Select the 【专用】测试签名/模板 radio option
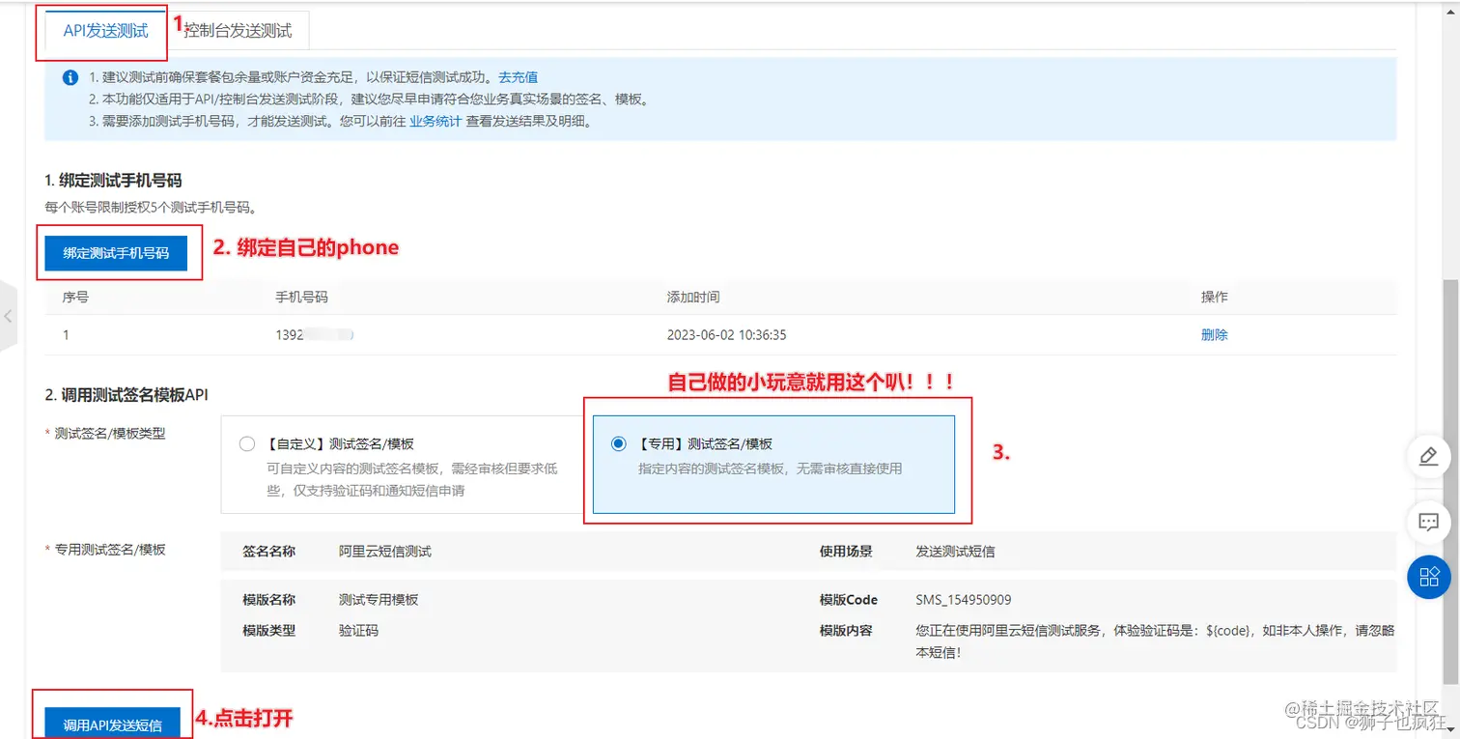 pos(618,443)
